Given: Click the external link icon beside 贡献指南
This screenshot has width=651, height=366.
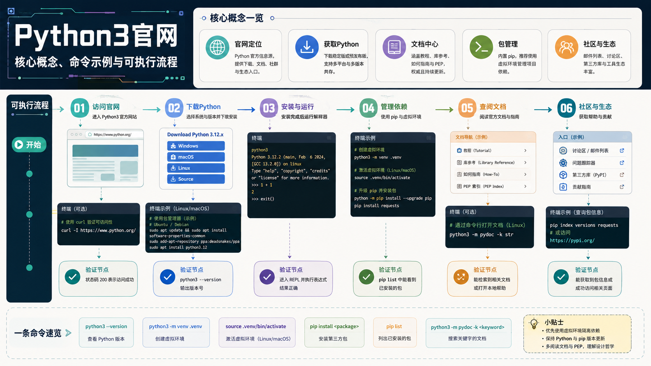Looking at the screenshot, I should (622, 187).
